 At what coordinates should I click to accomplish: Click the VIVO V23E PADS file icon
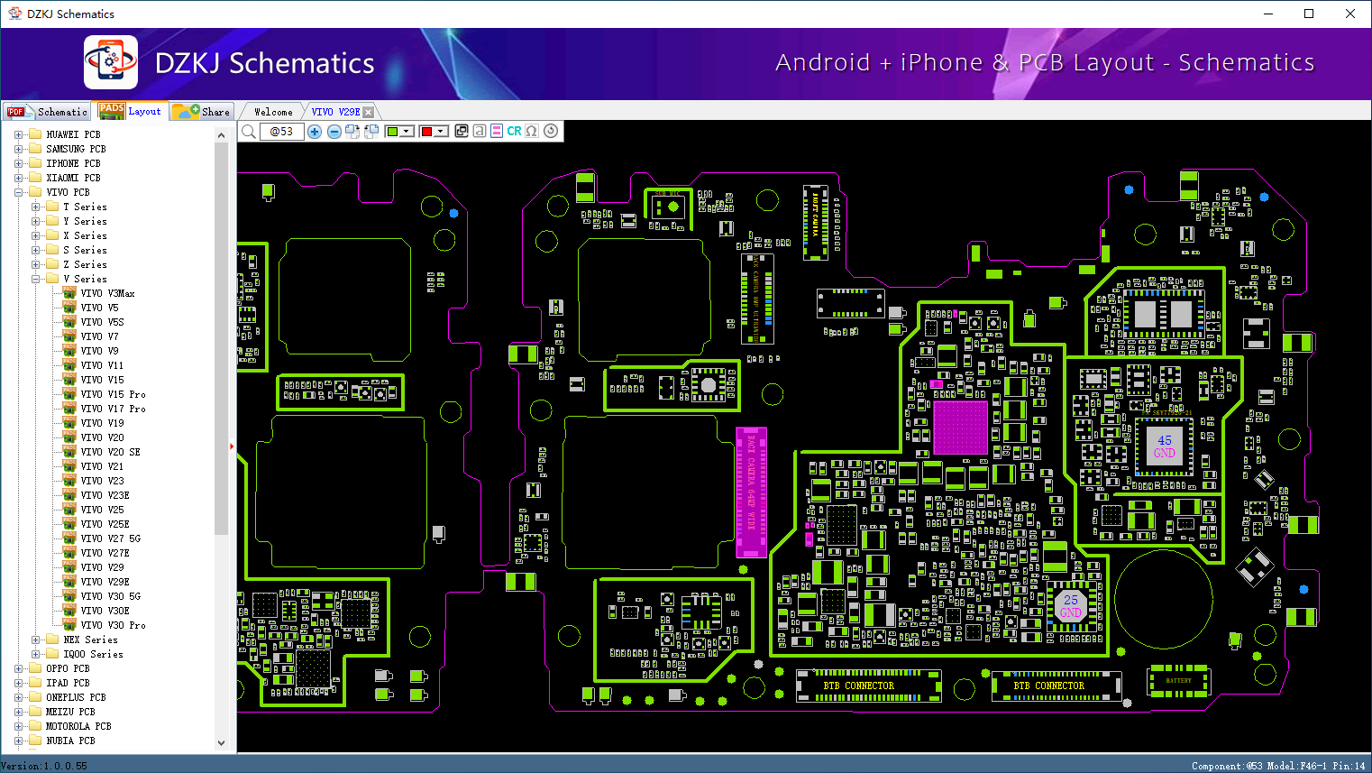pyautogui.click(x=69, y=494)
